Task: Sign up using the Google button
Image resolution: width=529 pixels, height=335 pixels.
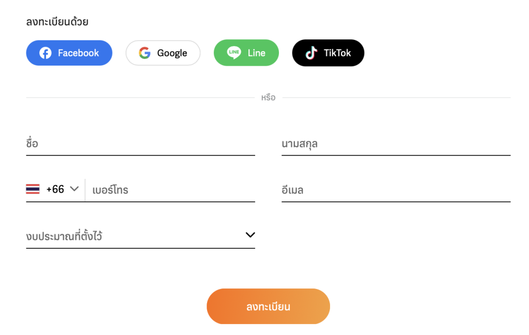Action: pos(163,53)
